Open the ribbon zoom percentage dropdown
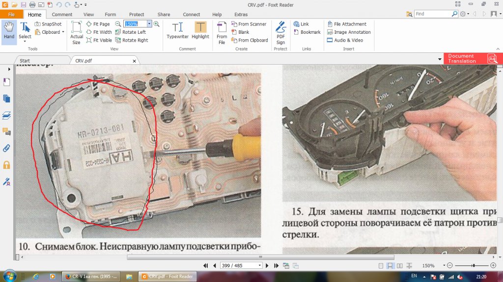503x282 pixels. point(149,24)
